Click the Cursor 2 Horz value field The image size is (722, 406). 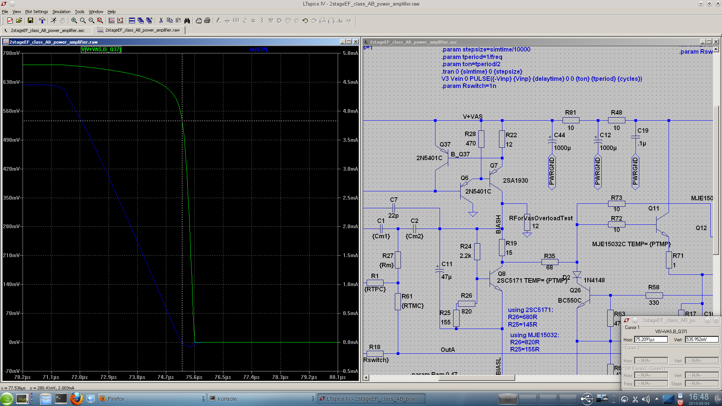(651, 361)
